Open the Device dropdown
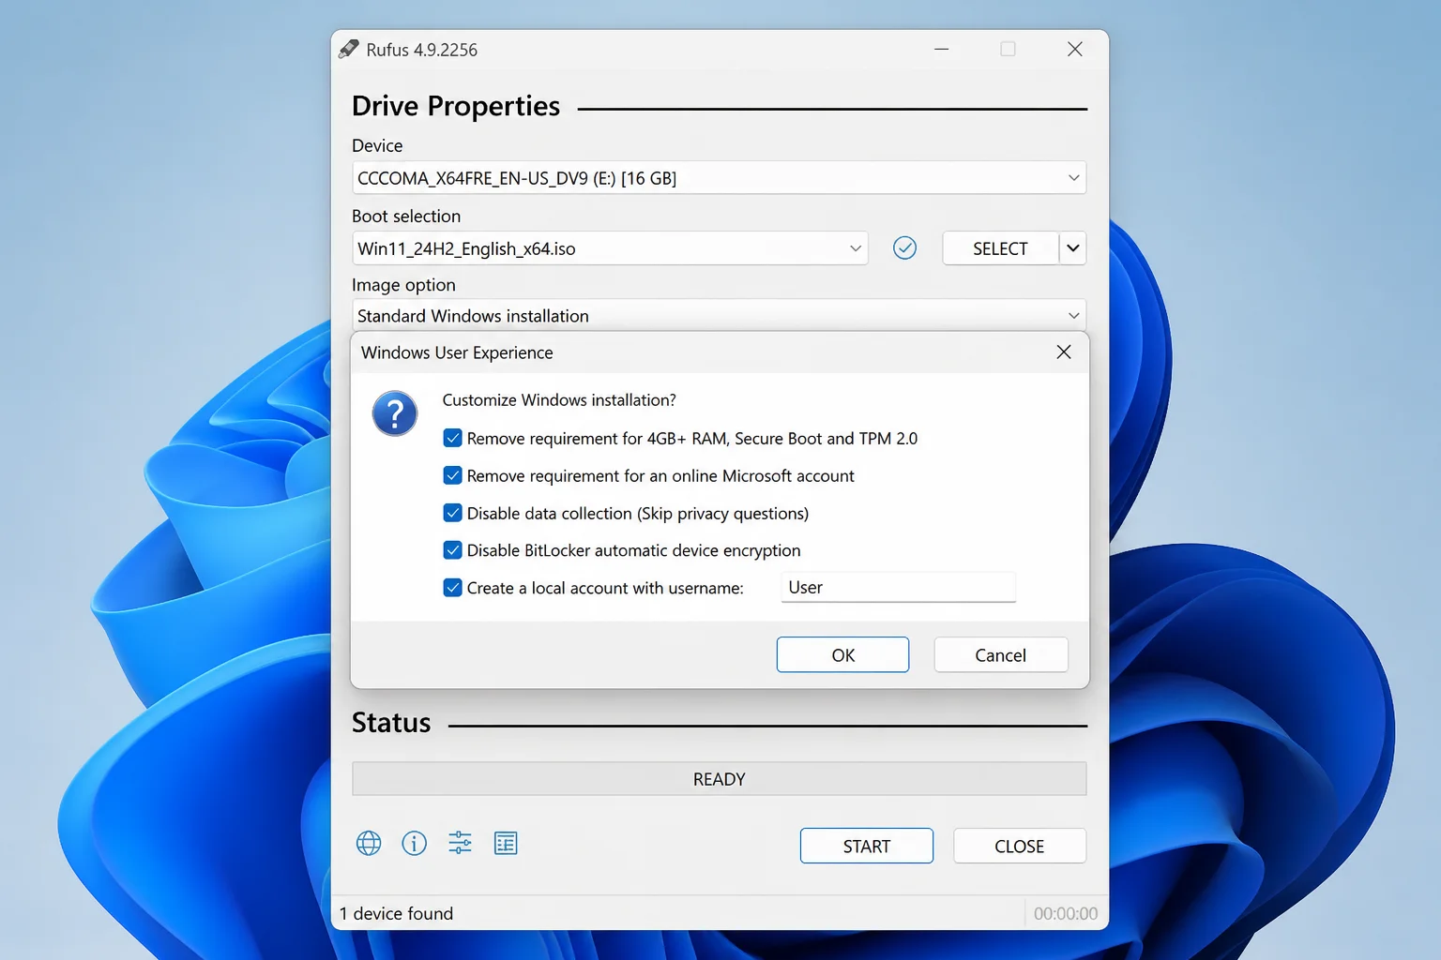Image resolution: width=1441 pixels, height=960 pixels. [x=719, y=177]
